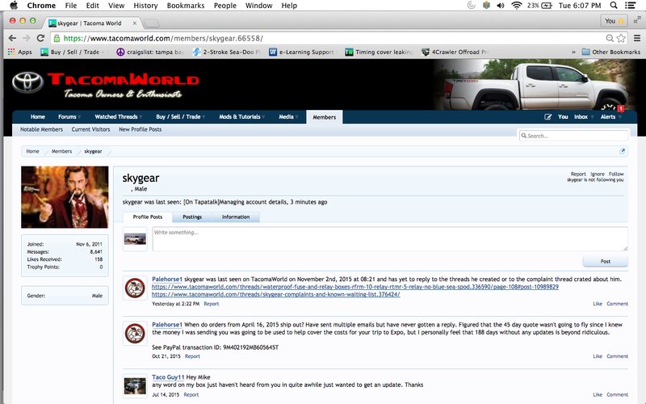
Task: Go to Home in nav bar
Action: [37, 117]
